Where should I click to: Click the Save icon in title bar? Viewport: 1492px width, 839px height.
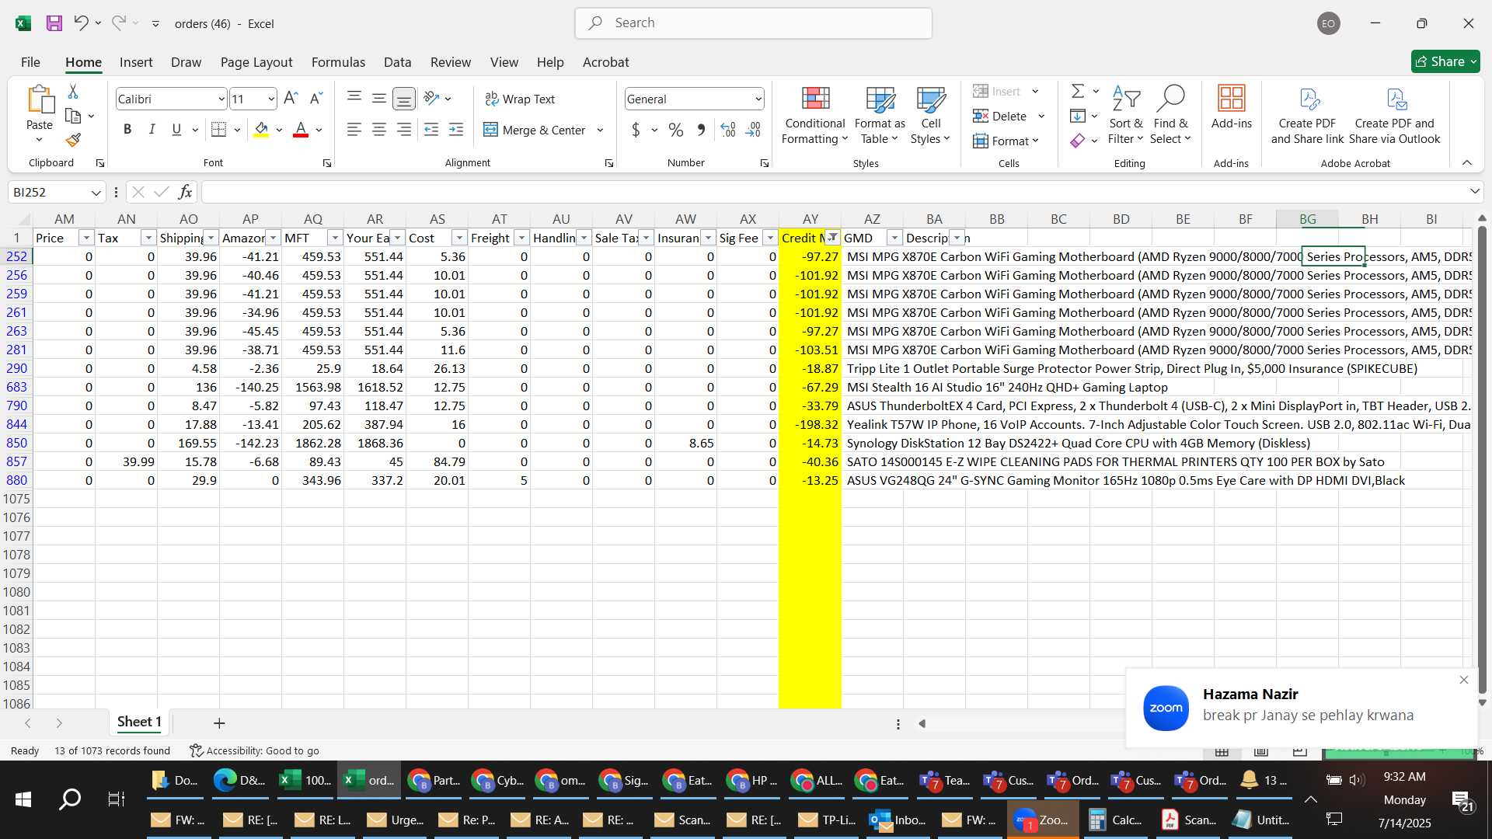54,23
